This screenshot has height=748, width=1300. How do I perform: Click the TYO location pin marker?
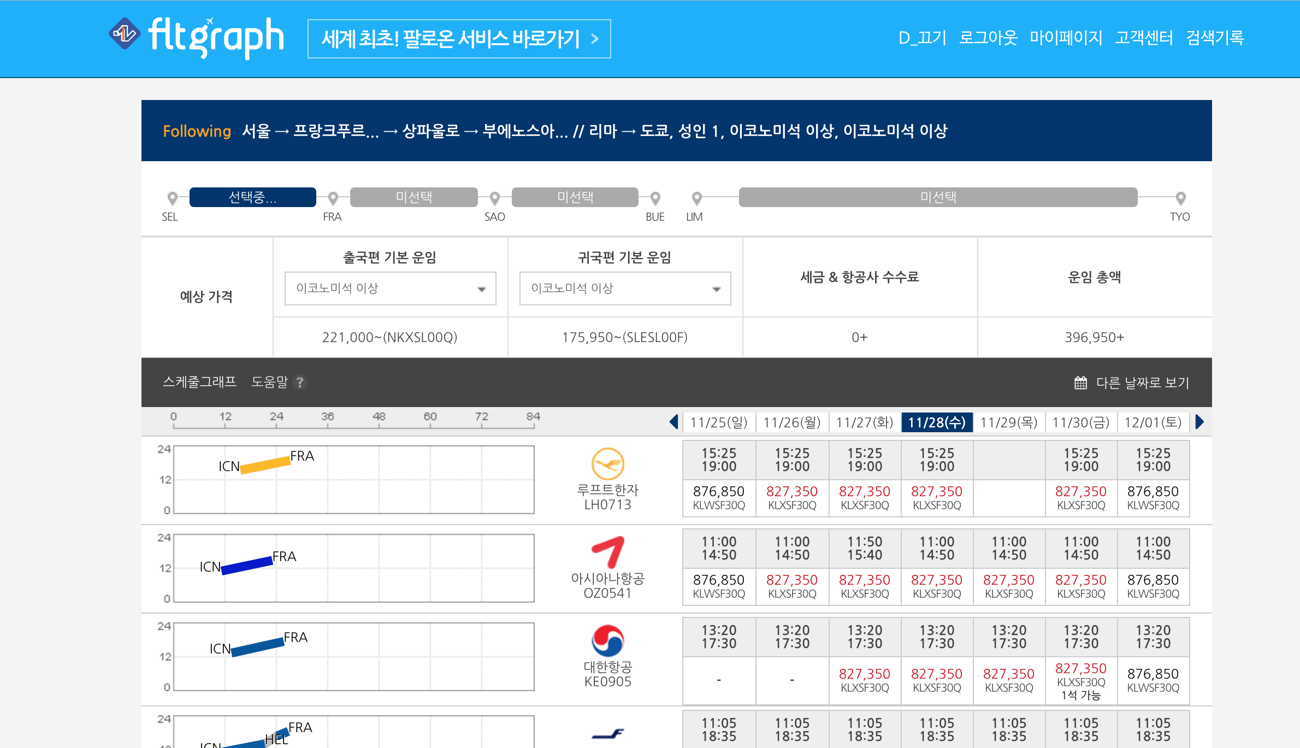point(1180,198)
